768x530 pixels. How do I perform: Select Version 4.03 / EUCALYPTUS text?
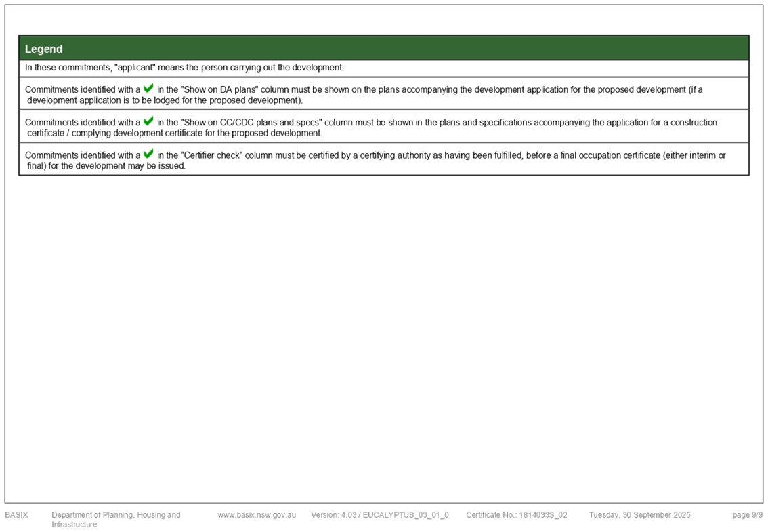point(379,515)
